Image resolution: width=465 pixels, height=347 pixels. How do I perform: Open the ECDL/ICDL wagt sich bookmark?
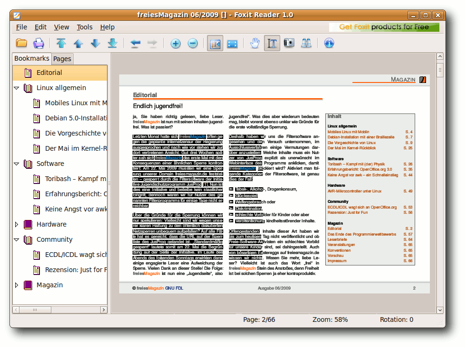[x=76, y=255]
